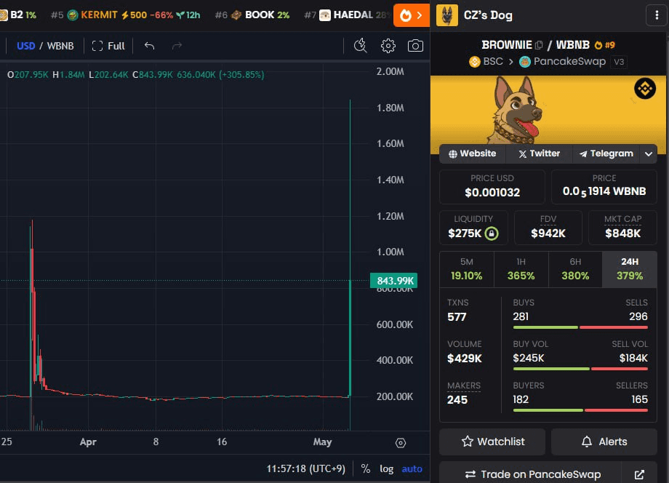Click the liquidity lock icon
This screenshot has width=669, height=483.
[492, 233]
